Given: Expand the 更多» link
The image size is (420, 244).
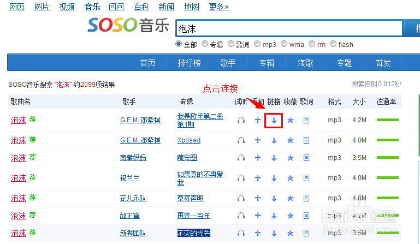Looking at the screenshot, I should click(219, 7).
